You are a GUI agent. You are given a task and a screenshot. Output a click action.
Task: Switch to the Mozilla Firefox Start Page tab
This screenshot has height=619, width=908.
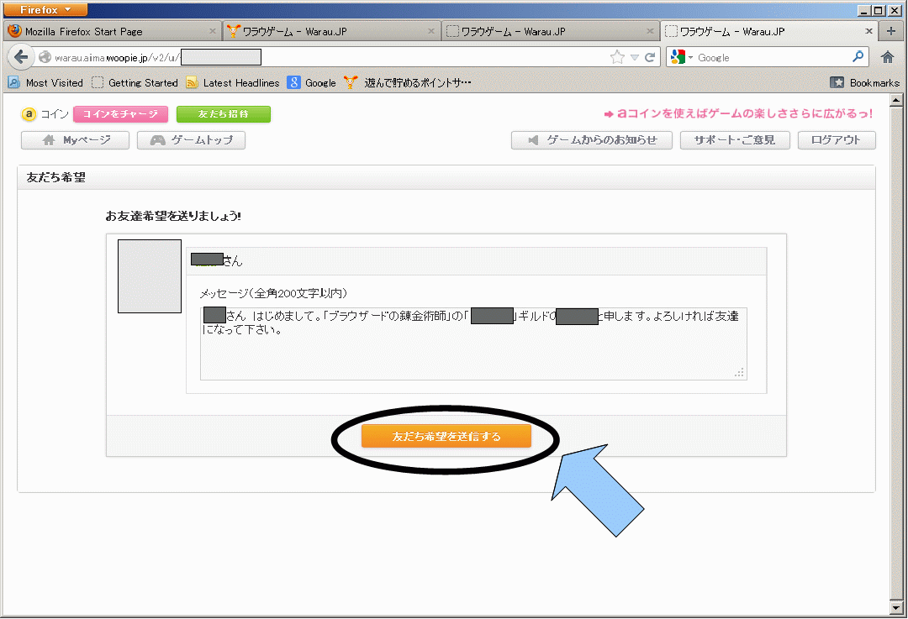click(113, 31)
